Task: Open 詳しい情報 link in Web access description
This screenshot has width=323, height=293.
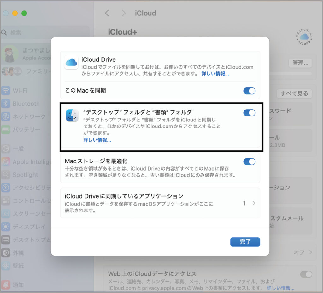Action: [x=280, y=288]
